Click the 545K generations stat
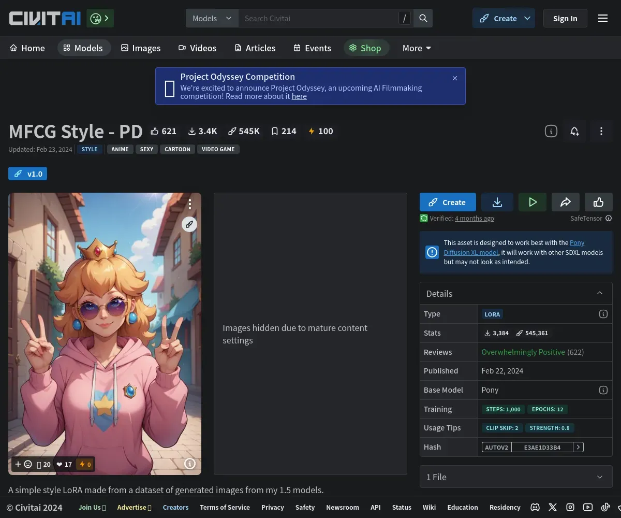The width and height of the screenshot is (621, 518). tap(244, 131)
